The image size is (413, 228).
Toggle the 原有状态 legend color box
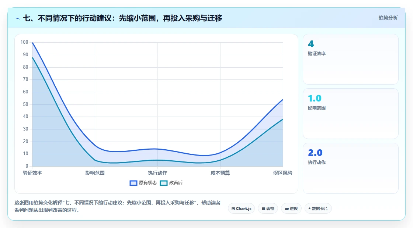[133, 183]
